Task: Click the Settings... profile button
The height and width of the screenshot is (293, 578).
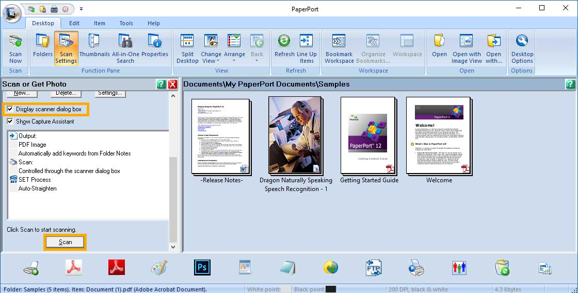Action: [x=110, y=93]
